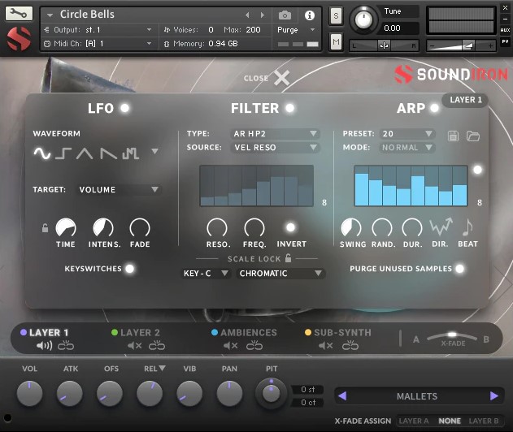The image size is (513, 432).
Task: Toggle the LFO on/off light
Action: [124, 108]
